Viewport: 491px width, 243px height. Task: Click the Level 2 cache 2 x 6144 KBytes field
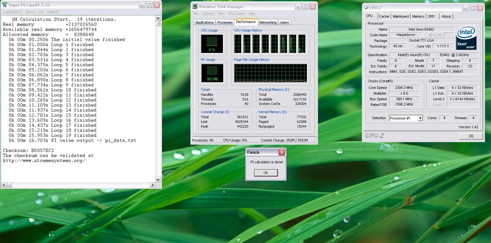tap(463, 99)
